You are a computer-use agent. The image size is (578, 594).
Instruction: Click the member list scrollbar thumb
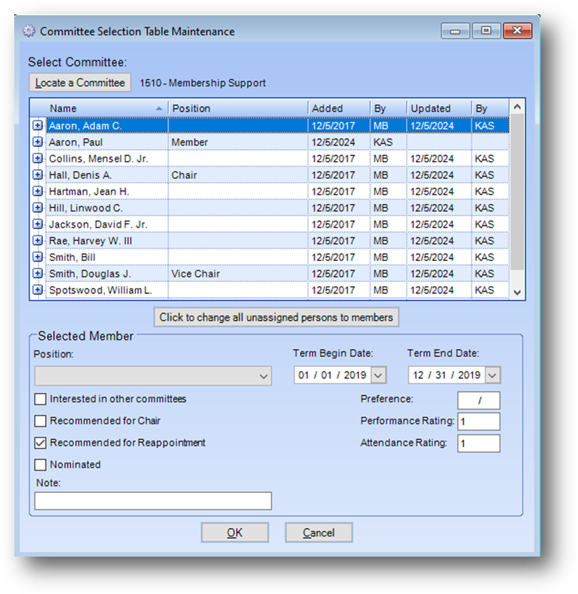[x=517, y=192]
